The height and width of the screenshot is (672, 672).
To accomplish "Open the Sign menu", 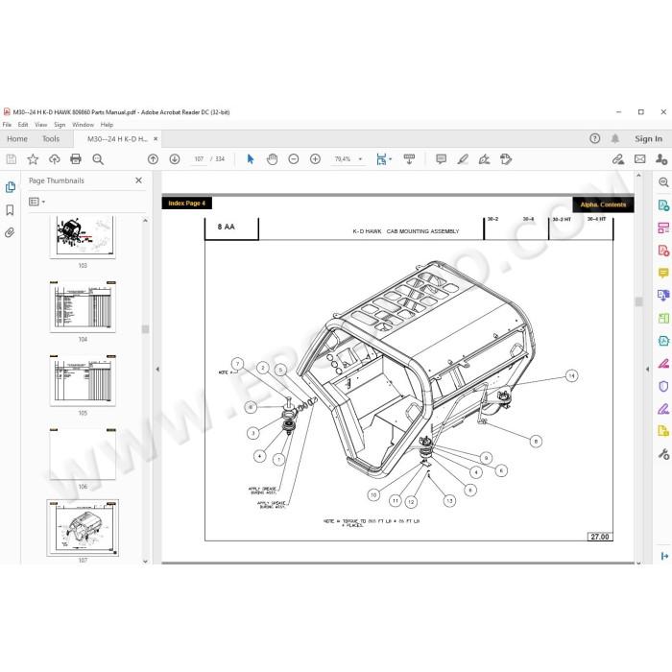I will coord(60,125).
